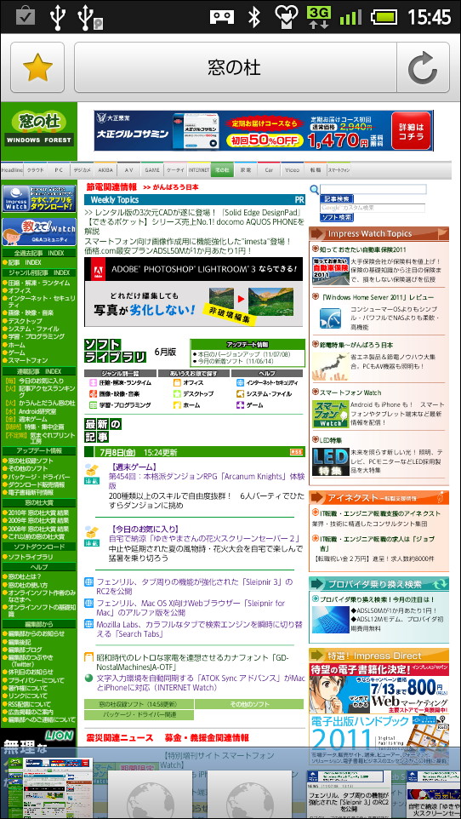This screenshot has height=819, width=461.
Task: Open the GAME site tab
Action: click(152, 169)
